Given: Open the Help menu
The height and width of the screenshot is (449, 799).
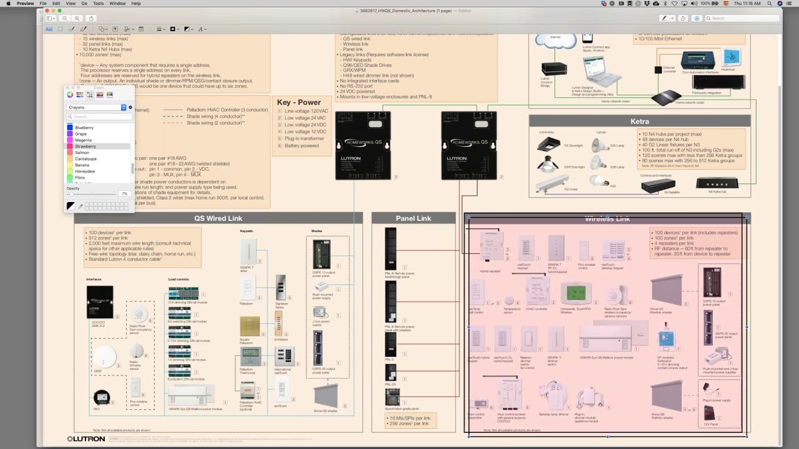Looking at the screenshot, I should tap(136, 3).
